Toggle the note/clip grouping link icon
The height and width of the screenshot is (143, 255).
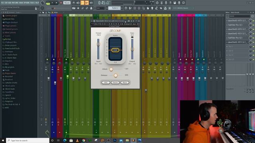[x=87, y=8]
